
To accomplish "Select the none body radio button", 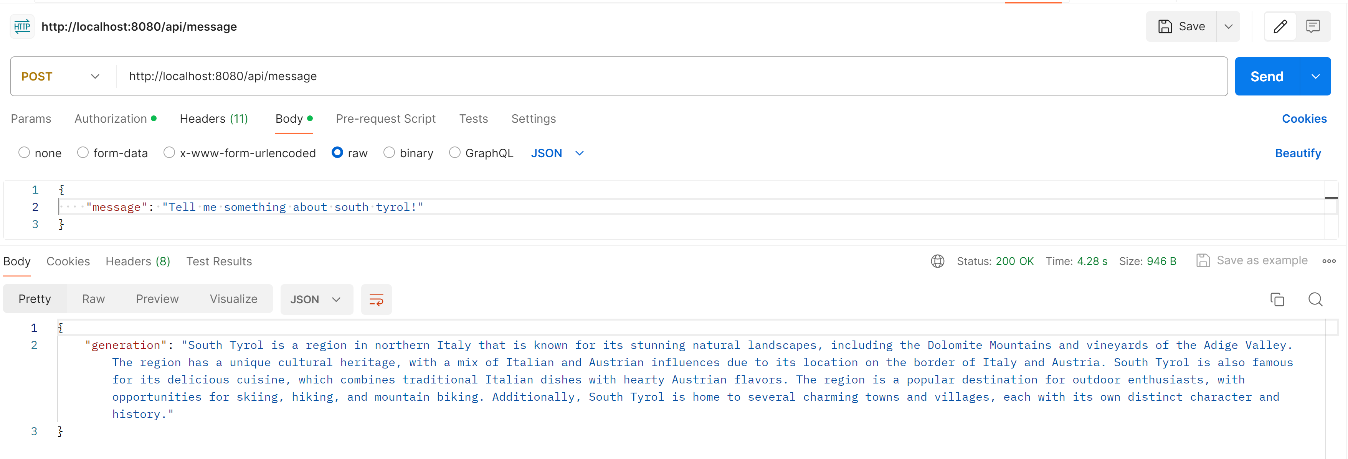I will [x=24, y=153].
